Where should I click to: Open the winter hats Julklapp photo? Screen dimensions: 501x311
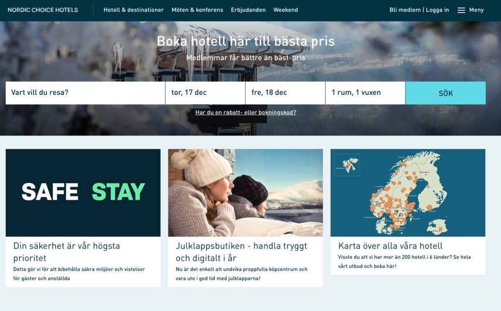click(x=246, y=193)
